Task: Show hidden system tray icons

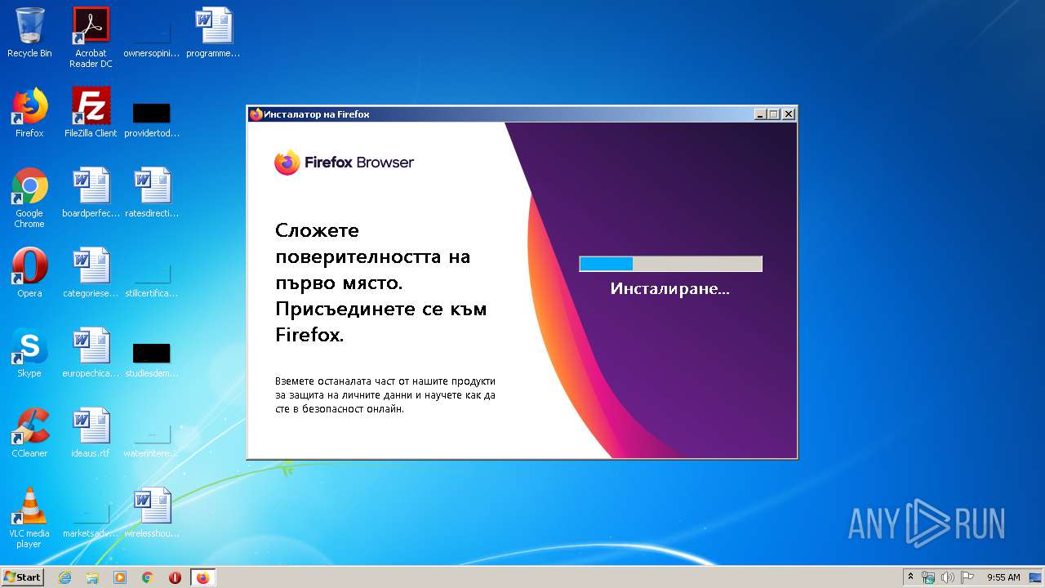Action: point(910,577)
